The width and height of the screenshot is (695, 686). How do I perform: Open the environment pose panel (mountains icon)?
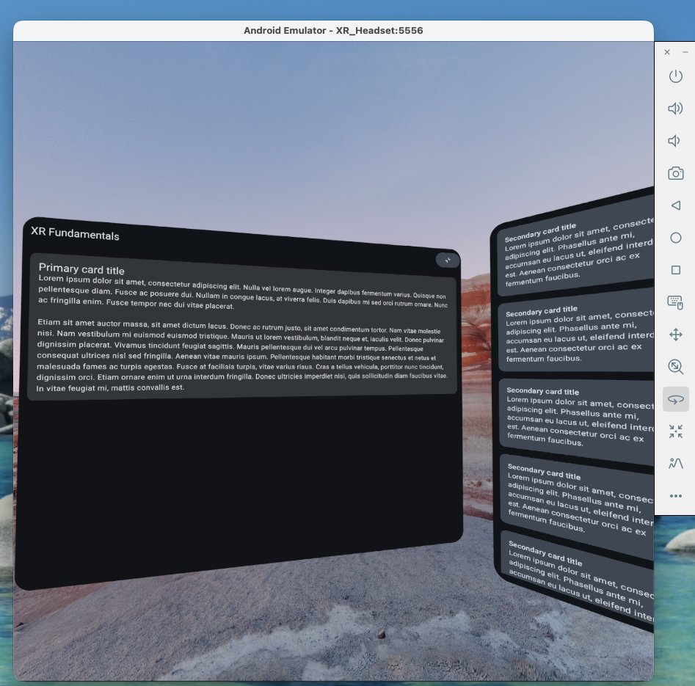click(x=675, y=463)
